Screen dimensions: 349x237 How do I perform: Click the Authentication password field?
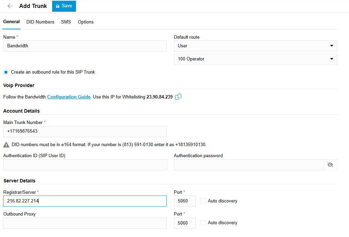pyautogui.click(x=249, y=165)
